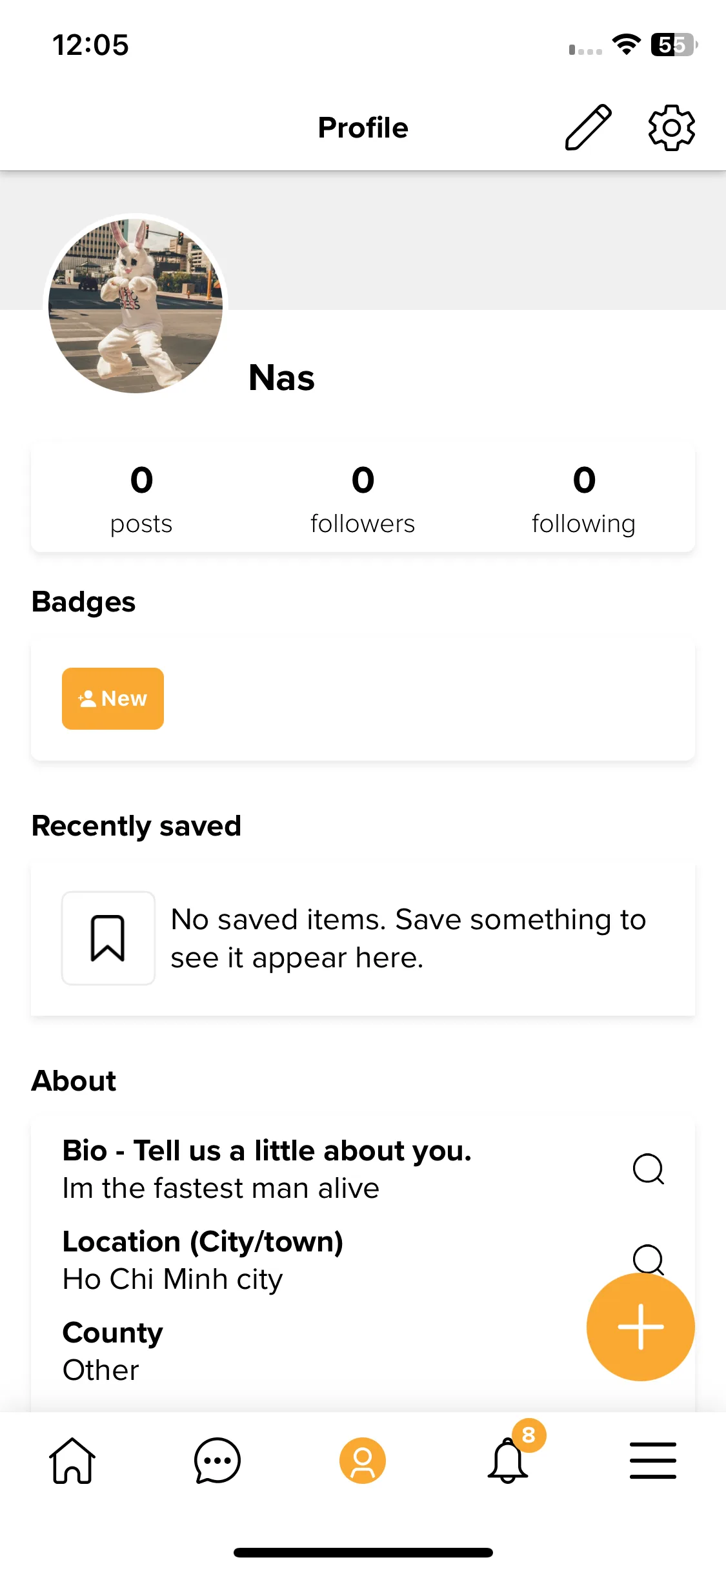Tap the orange plus create button

coord(640,1327)
